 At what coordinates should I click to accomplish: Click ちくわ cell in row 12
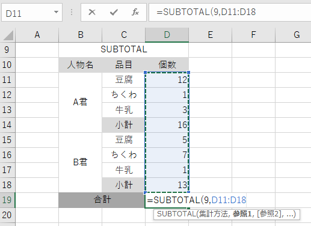pyautogui.click(x=124, y=95)
